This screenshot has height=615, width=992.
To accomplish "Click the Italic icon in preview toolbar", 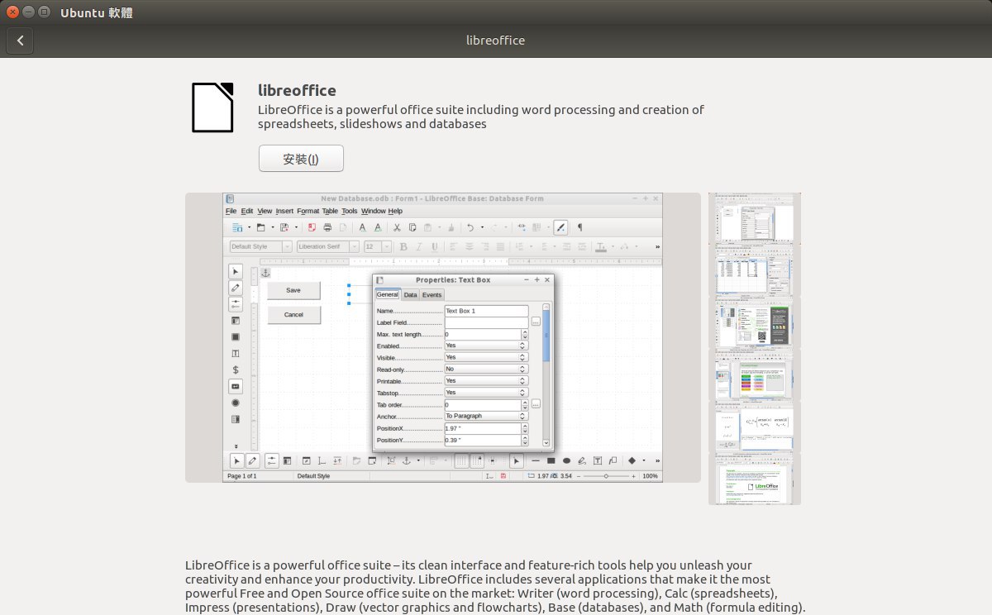I will point(419,246).
